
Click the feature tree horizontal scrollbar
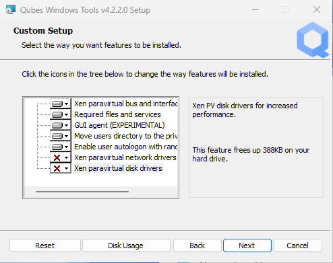tap(82, 192)
